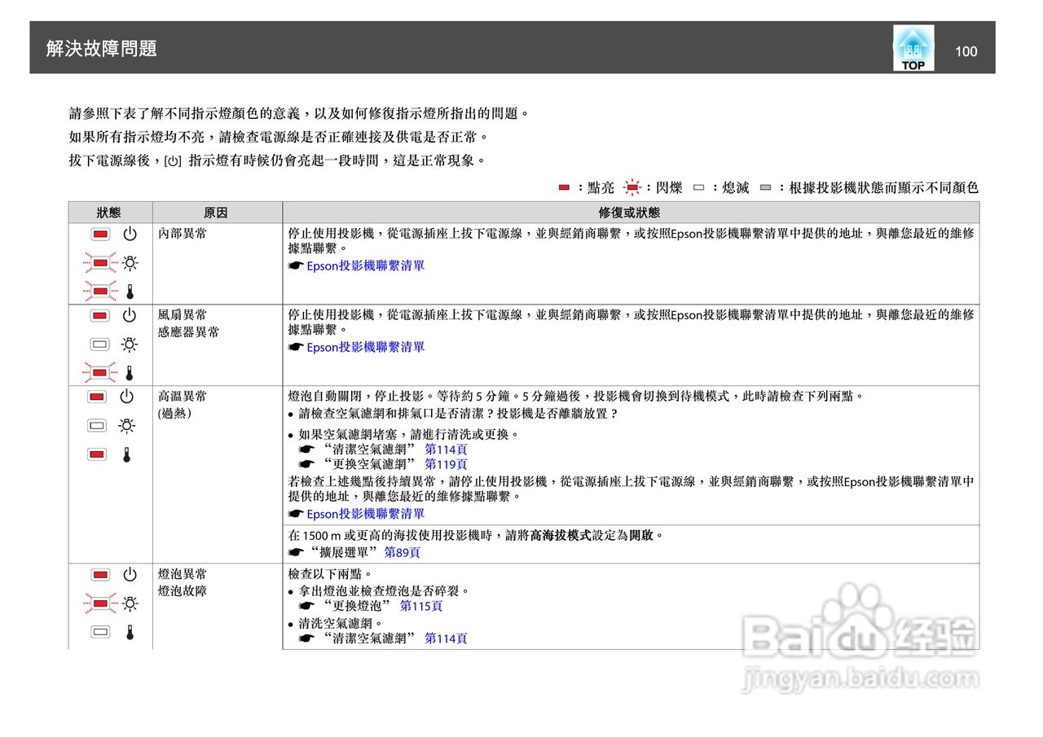
Task: Select the power icon in 風扇異常 row
Action: point(130,315)
